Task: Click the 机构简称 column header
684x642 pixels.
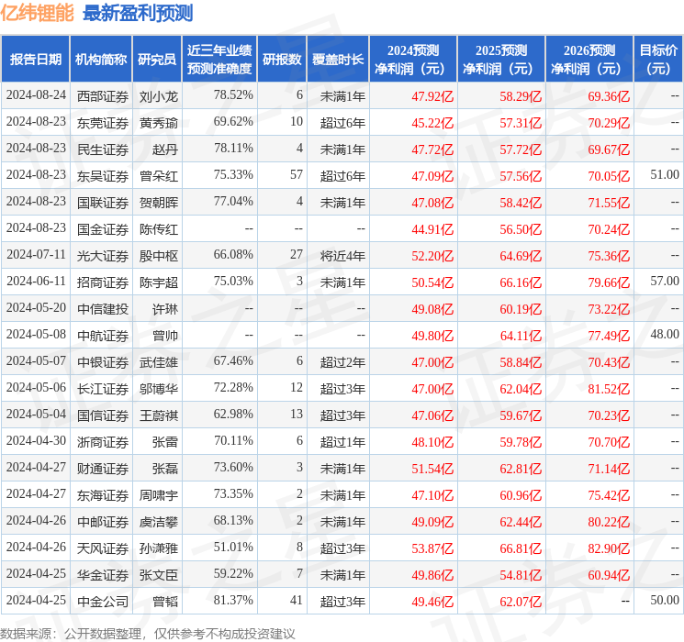Action: (x=101, y=60)
